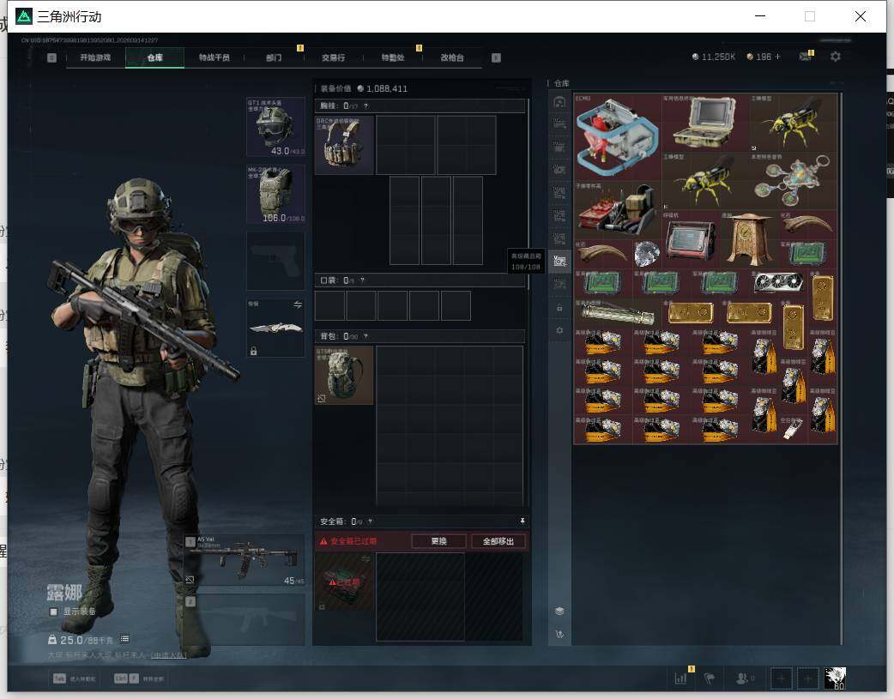Select the graphics card item
894x699 pixels.
[778, 283]
